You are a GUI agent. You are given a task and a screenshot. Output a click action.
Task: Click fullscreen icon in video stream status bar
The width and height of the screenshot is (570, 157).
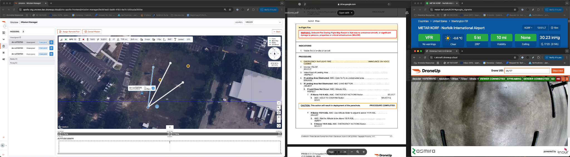point(563,79)
